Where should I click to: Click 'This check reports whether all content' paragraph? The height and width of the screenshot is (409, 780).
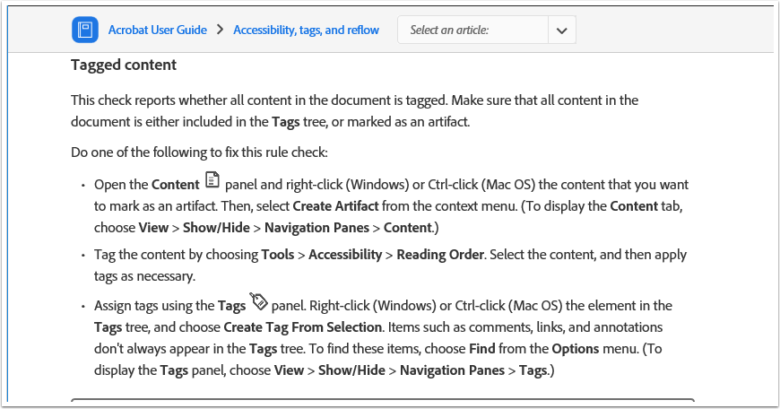pos(355,111)
